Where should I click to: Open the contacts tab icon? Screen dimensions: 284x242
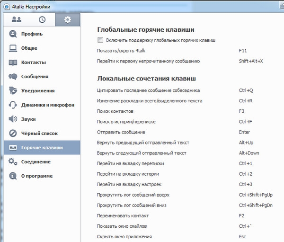coord(17,19)
